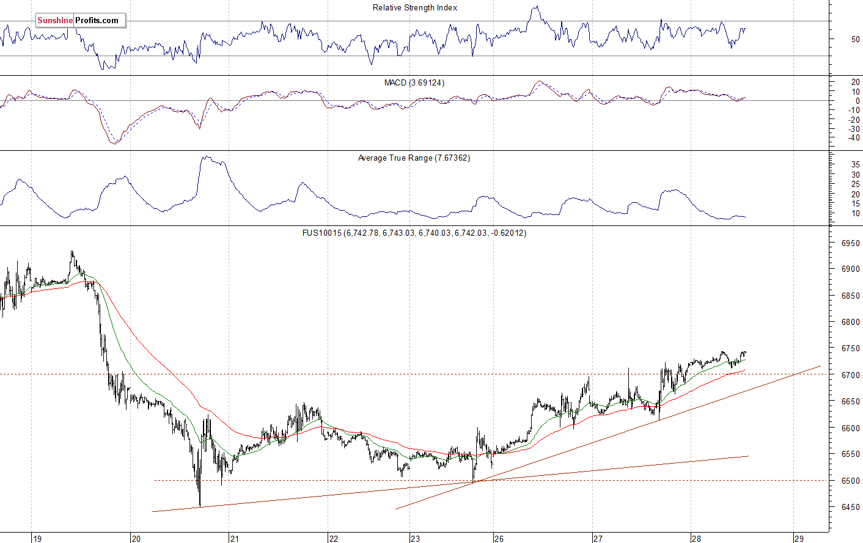Click the 6650 price axis label
Viewport: 863px width, 543px height.
[850, 402]
